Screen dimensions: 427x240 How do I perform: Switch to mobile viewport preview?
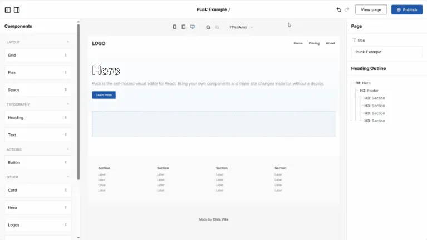(175, 27)
